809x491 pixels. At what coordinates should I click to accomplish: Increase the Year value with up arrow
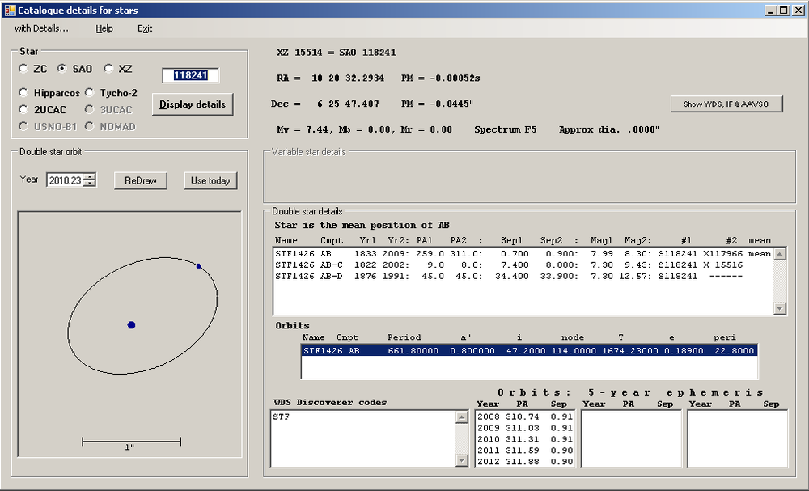pyautogui.click(x=90, y=177)
